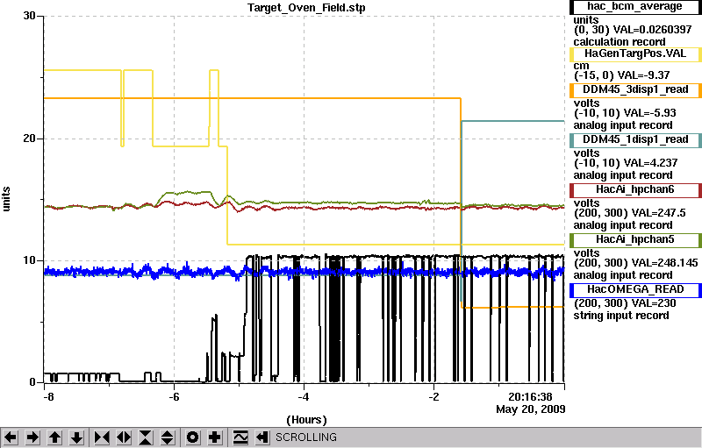This screenshot has height=448, width=702.
Task: Pan the graph up with the up-arrow button
Action: pyautogui.click(x=54, y=437)
